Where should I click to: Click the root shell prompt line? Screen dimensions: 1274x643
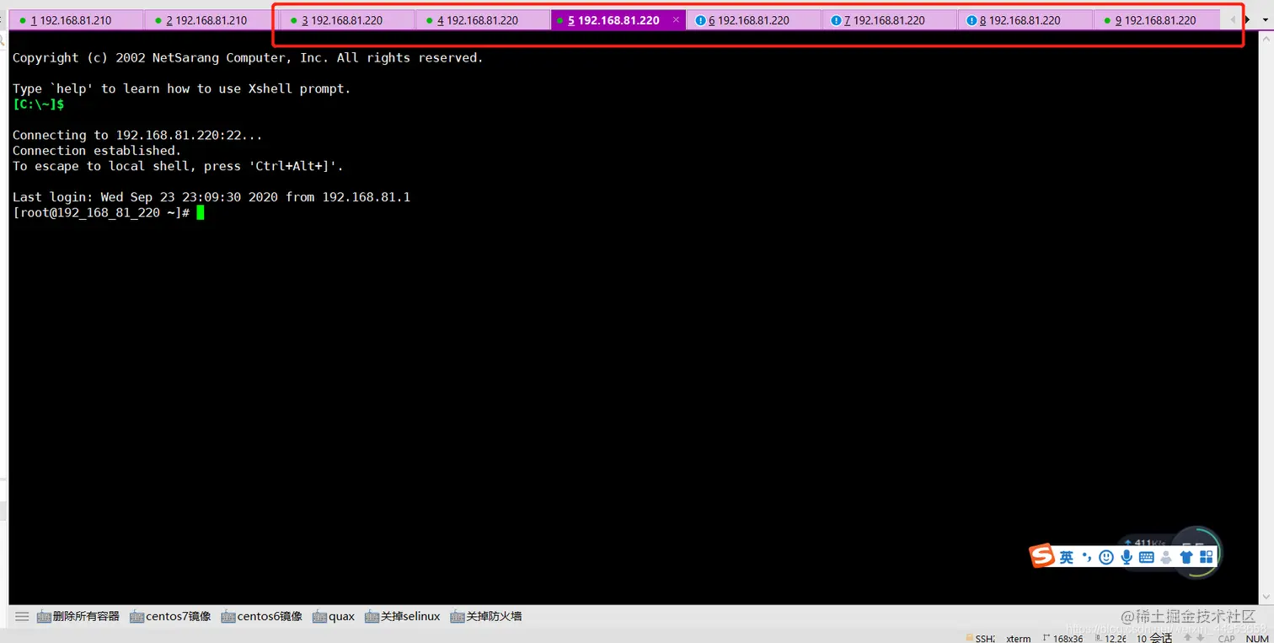click(108, 212)
